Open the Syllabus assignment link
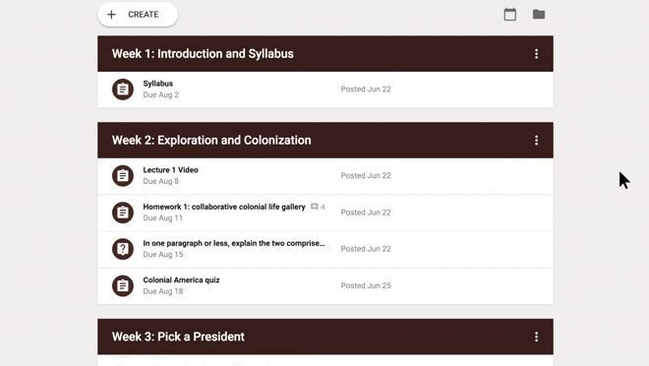 coord(157,84)
